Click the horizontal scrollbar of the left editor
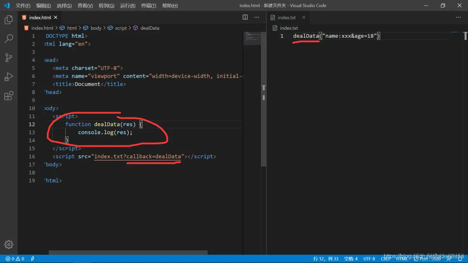This screenshot has height=263, width=468. pos(128,253)
